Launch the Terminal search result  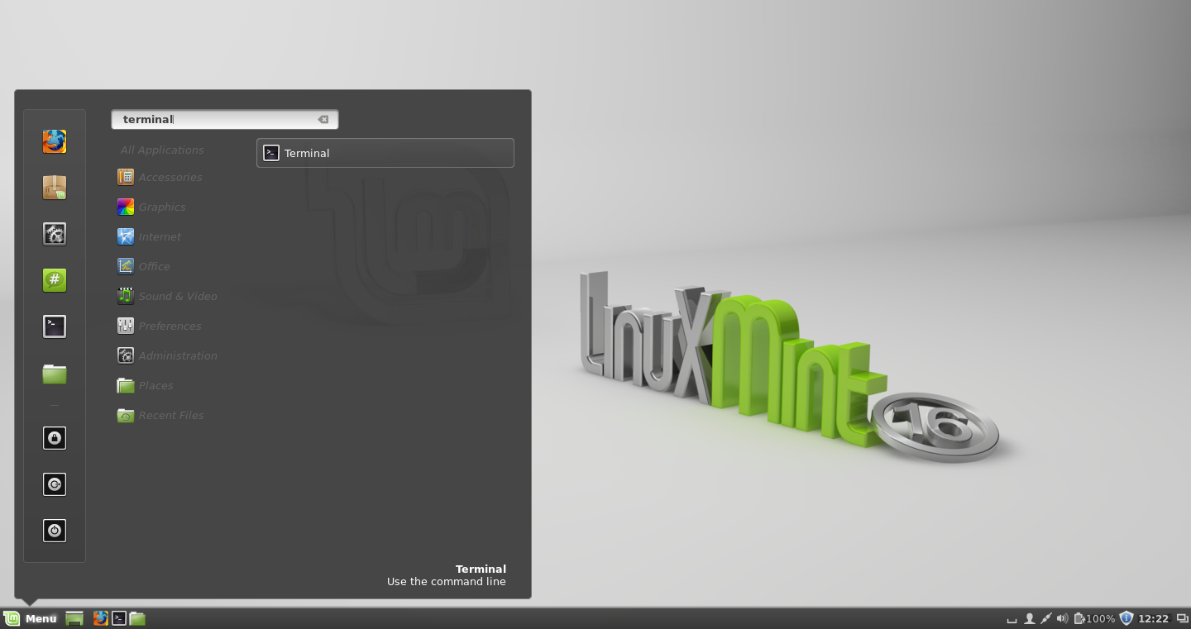point(385,153)
